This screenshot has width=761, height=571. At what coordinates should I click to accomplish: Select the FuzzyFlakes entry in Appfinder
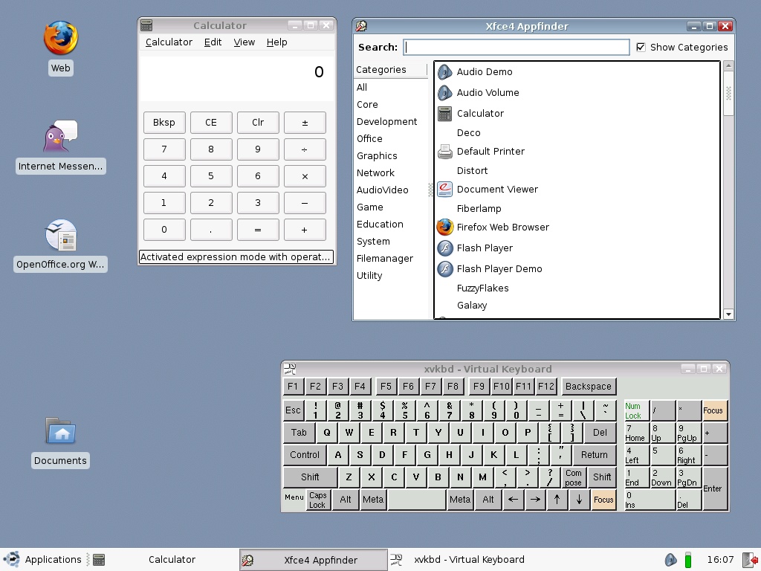pos(483,288)
